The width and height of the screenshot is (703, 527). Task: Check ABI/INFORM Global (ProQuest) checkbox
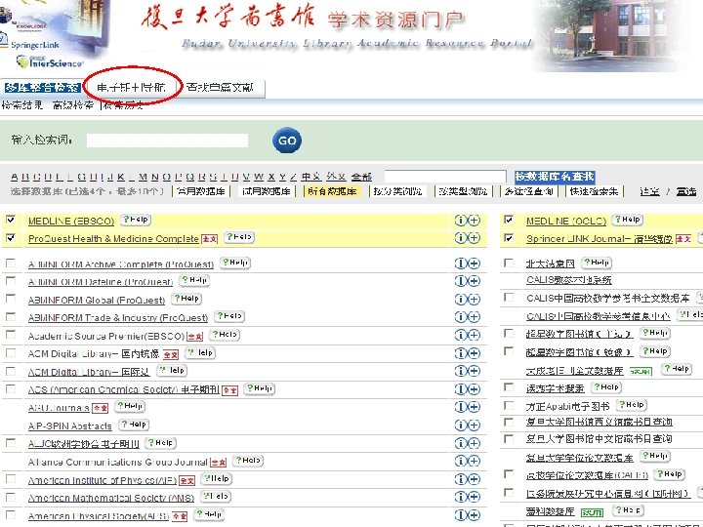click(11, 299)
